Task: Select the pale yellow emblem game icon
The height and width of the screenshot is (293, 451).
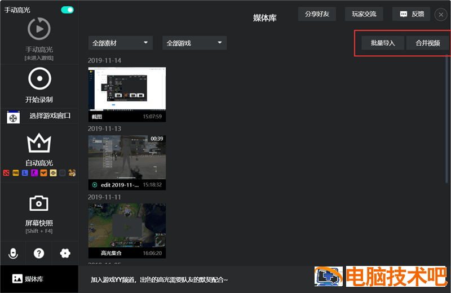Action: (x=53, y=173)
